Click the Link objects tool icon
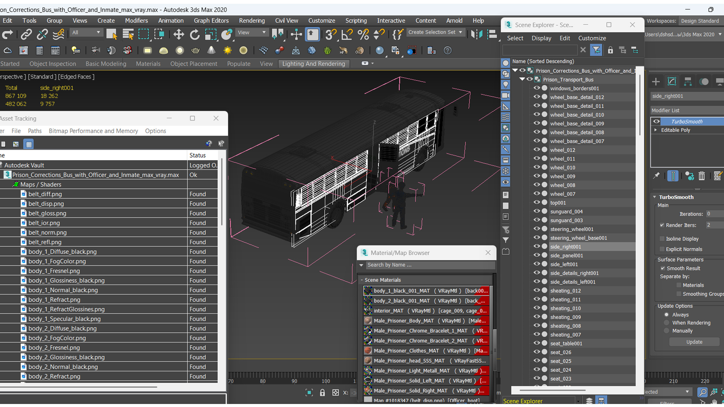The height and width of the screenshot is (407, 724). 26,35
